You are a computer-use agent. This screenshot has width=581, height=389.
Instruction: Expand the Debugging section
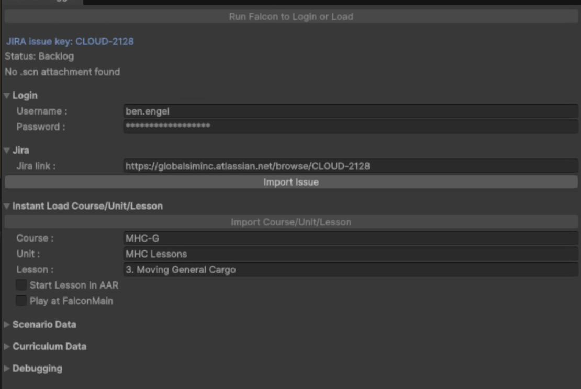(7, 369)
